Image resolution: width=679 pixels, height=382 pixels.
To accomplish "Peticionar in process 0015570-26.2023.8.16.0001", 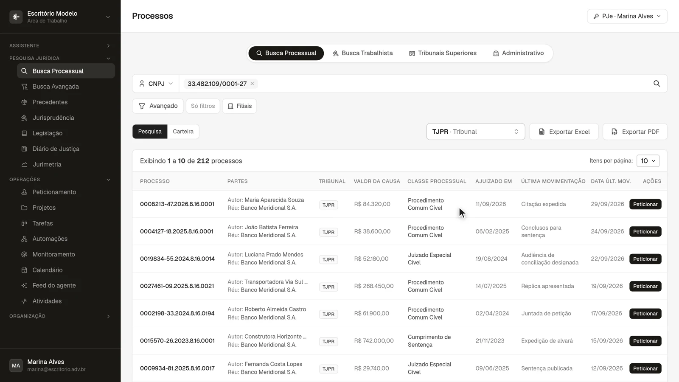I will coord(645,341).
